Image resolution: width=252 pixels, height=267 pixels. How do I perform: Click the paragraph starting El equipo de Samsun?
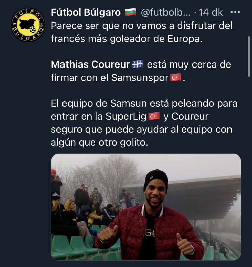coord(144,123)
